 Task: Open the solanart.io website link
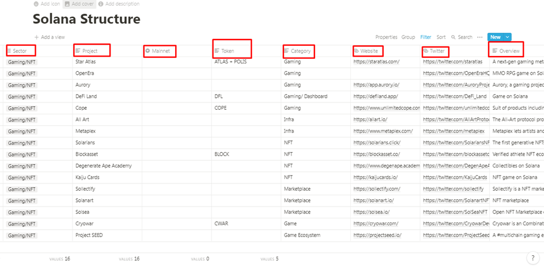[x=373, y=200]
